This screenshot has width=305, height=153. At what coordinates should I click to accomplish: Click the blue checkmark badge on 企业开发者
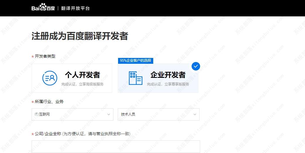[x=196, y=66]
